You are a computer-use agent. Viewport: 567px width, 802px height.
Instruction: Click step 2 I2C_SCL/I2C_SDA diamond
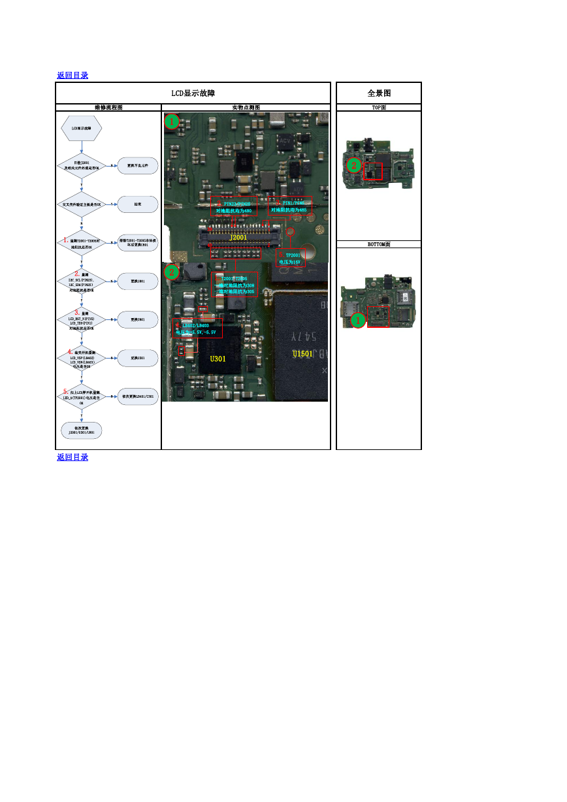point(82,281)
